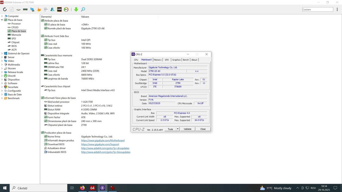Switch to the About tab in CPU-Z
The width and height of the screenshot is (342, 192).
[194, 60]
